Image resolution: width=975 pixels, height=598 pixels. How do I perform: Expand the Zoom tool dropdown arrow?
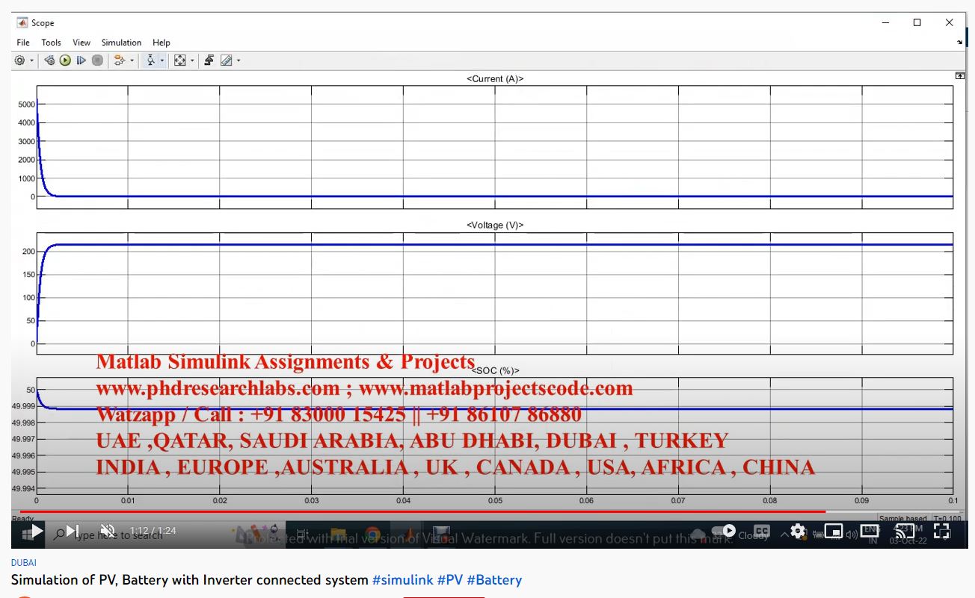(x=162, y=60)
